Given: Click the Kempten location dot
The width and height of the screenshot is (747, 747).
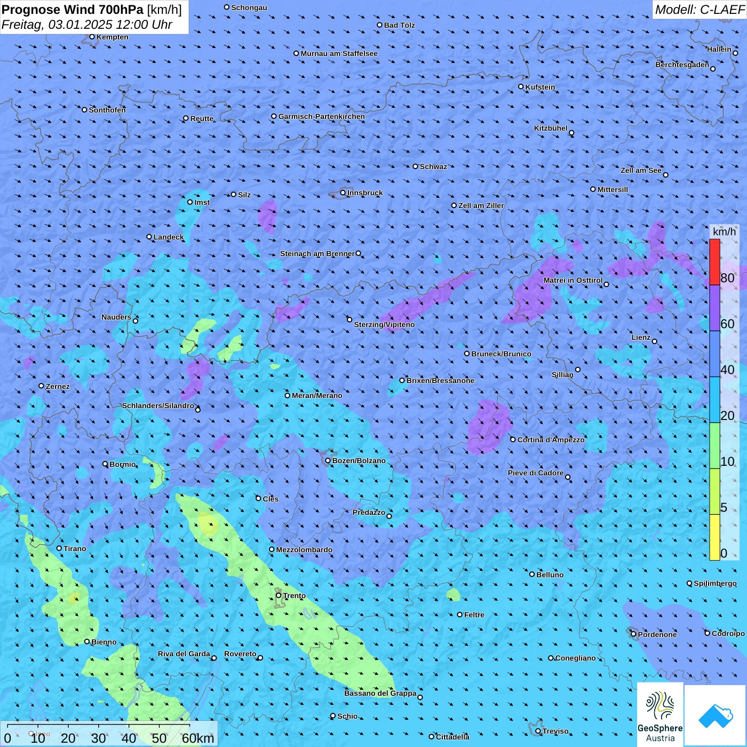Looking at the screenshot, I should pyautogui.click(x=92, y=37).
